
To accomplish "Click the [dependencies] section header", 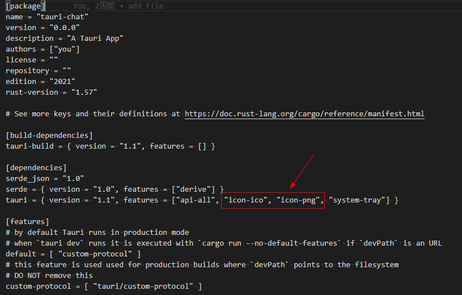I will click(36, 168).
